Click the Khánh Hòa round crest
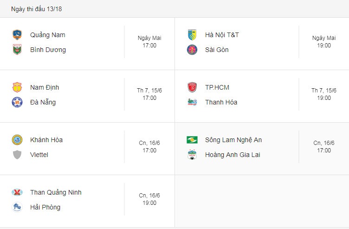The height and width of the screenshot is (229, 349). [x=17, y=140]
